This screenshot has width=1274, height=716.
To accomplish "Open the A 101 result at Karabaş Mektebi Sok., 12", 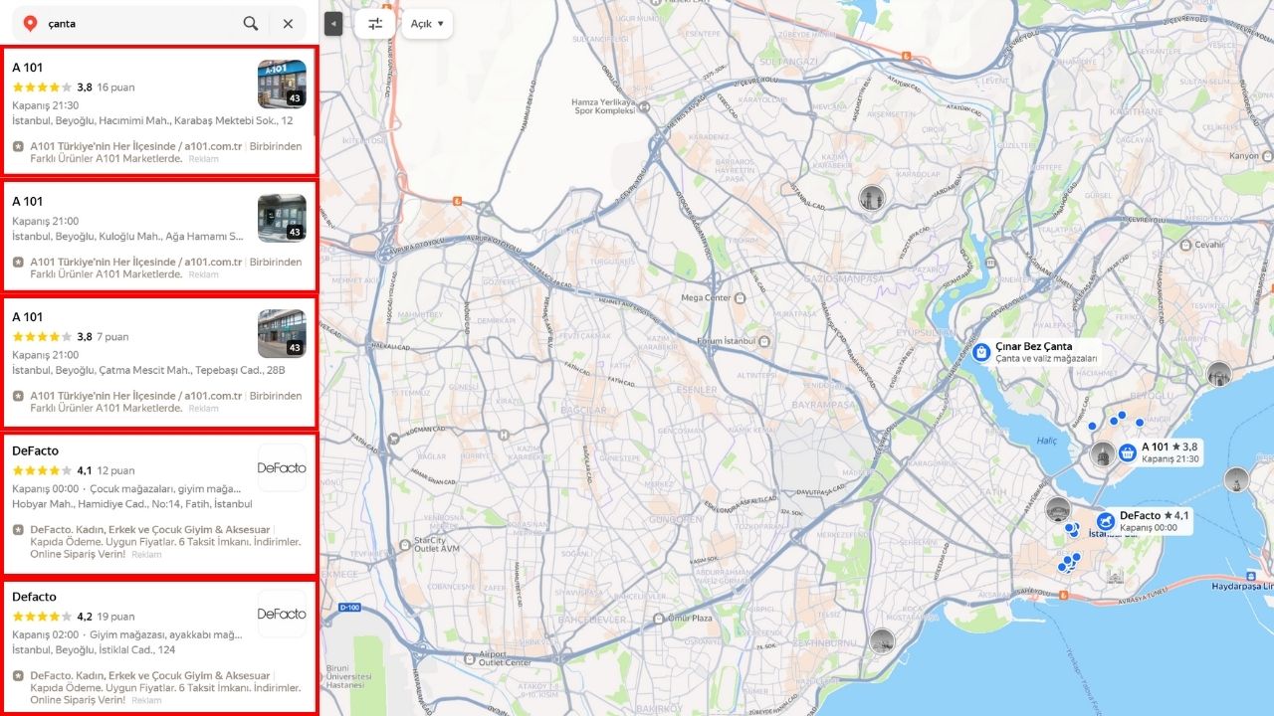I will pos(159,111).
